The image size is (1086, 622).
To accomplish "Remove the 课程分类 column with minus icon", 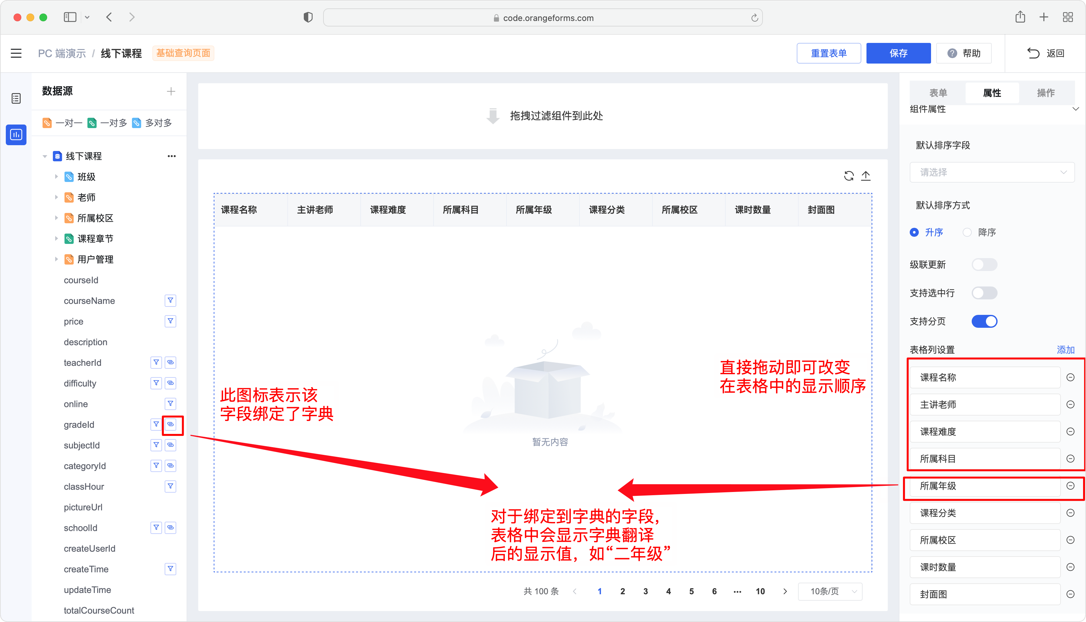I will click(x=1070, y=513).
